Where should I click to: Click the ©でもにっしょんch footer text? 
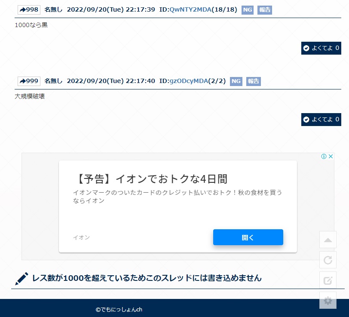tap(119, 309)
